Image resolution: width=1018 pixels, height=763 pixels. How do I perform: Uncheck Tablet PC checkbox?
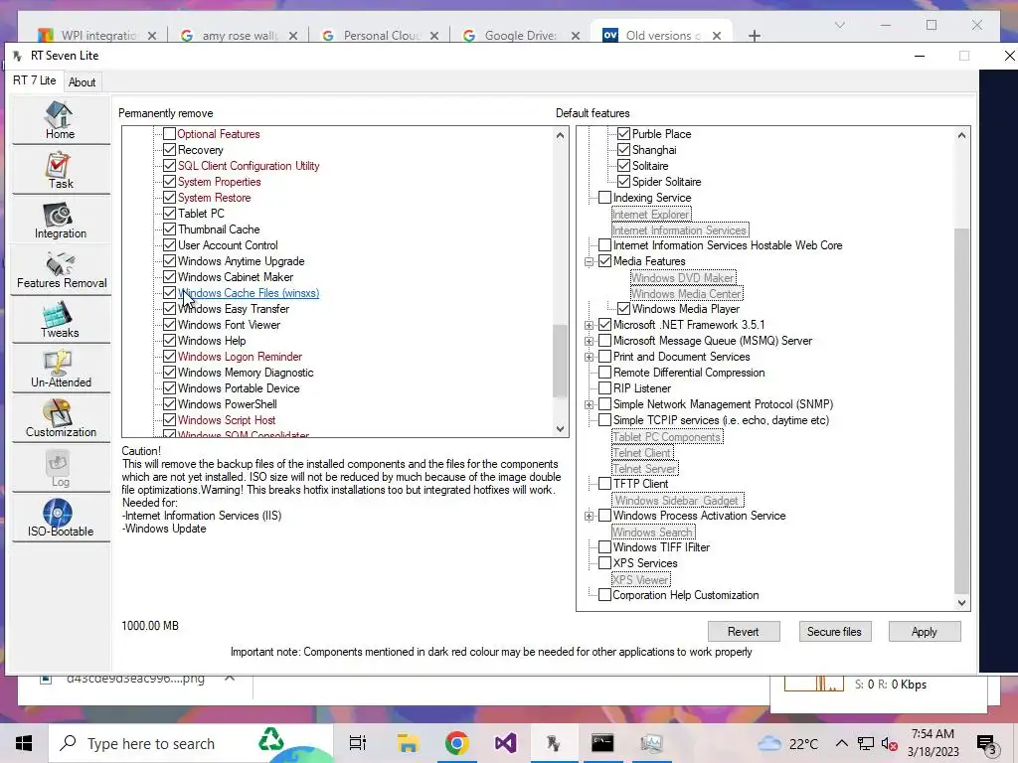point(169,214)
